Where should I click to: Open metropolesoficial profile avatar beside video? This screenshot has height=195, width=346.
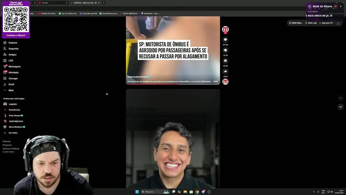point(225,29)
